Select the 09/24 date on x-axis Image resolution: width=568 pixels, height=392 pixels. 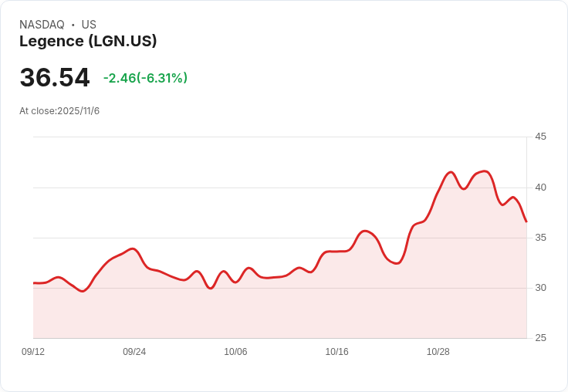pyautogui.click(x=134, y=352)
